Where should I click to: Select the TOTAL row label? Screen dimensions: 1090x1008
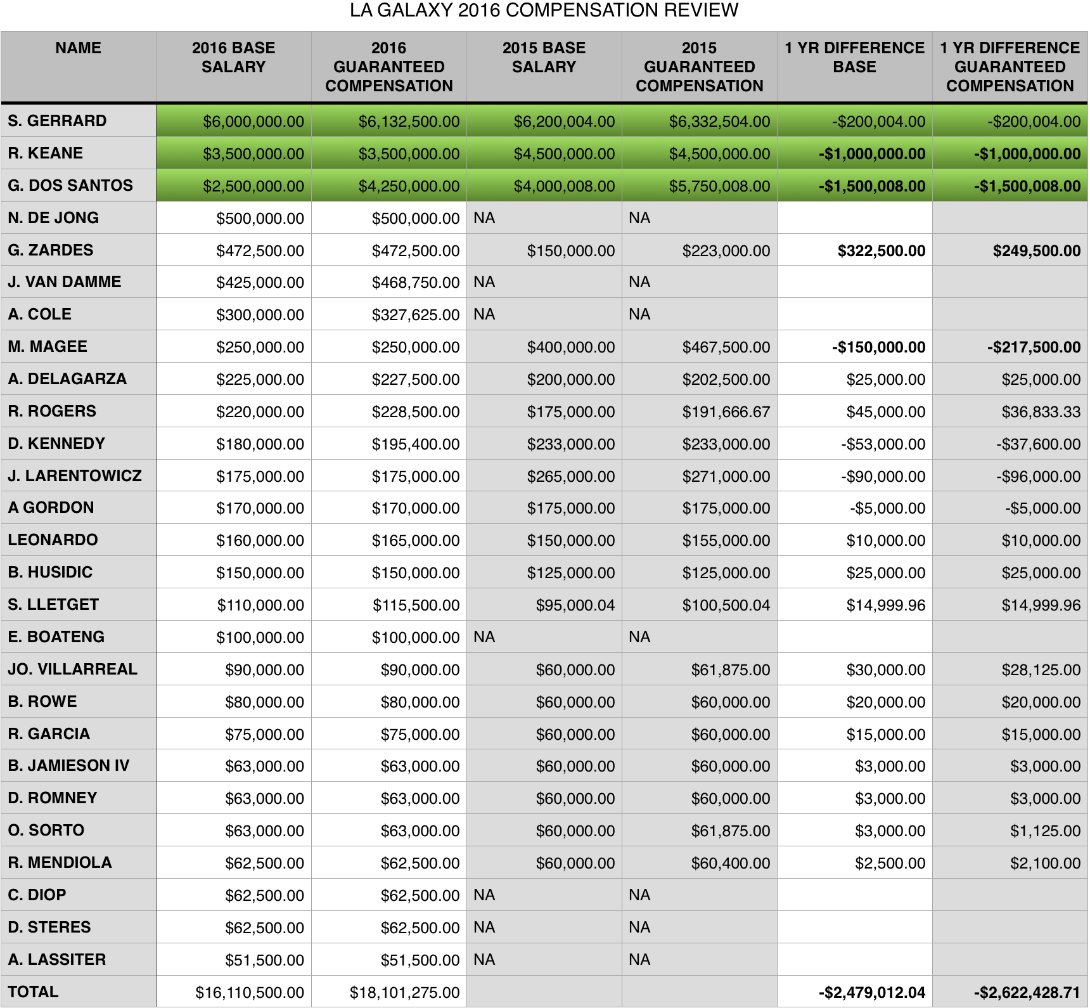(78, 992)
